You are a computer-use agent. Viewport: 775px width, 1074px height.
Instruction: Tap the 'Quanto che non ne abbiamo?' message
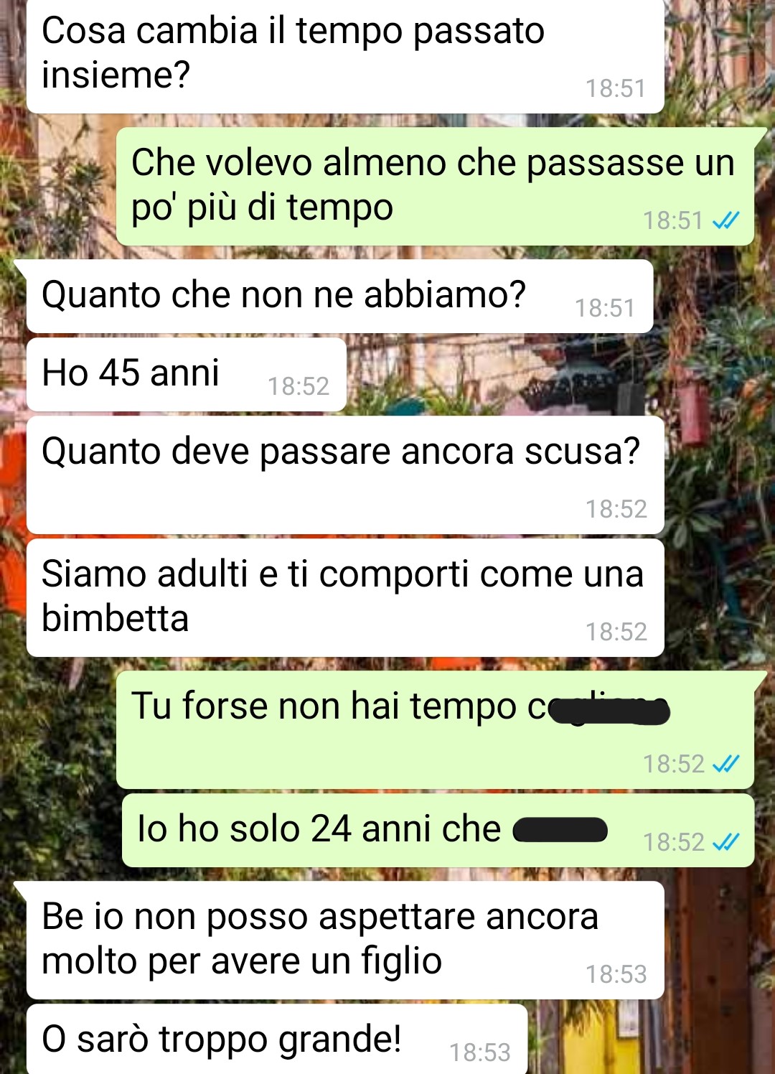pos(339,296)
